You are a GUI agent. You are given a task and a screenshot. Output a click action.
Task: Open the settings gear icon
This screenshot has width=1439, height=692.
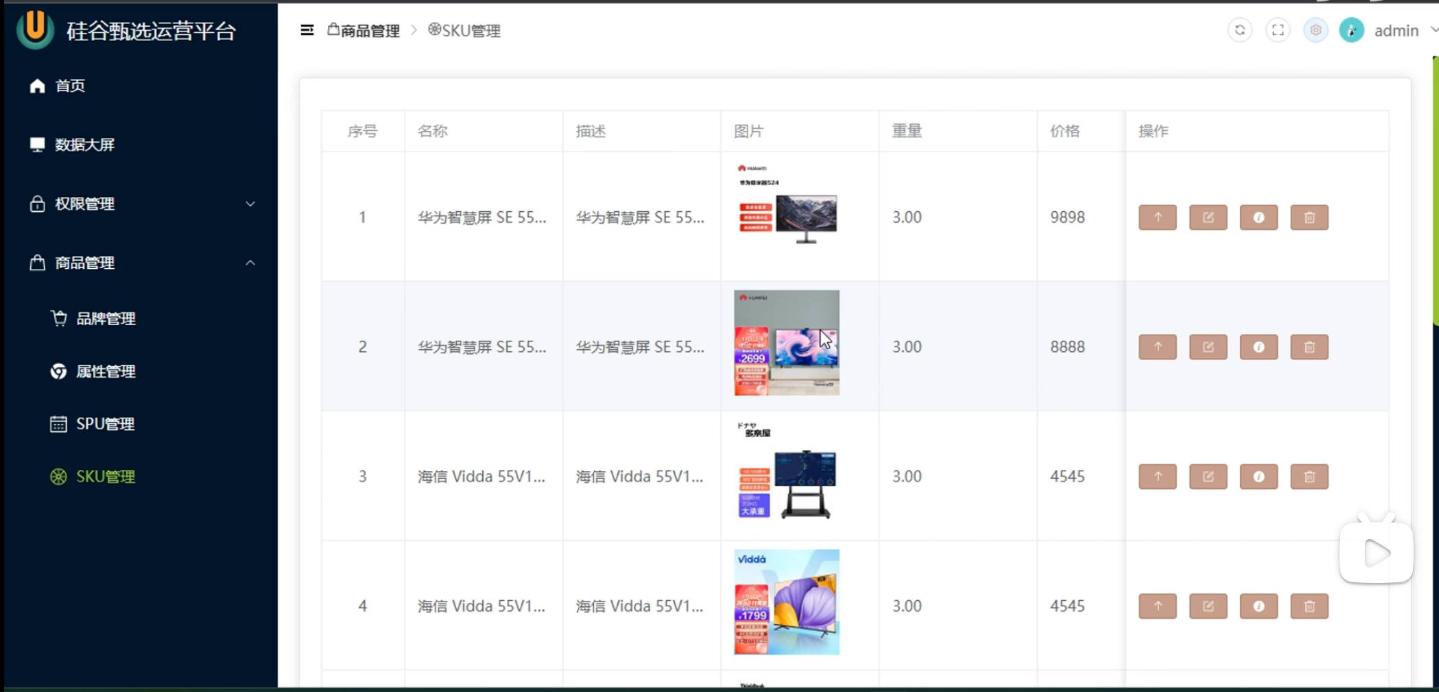(x=1315, y=30)
